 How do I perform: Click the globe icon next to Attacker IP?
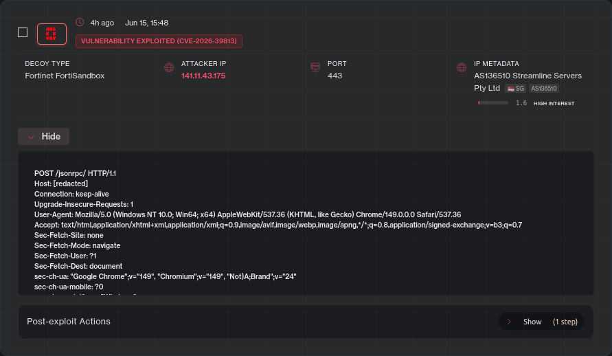[169, 67]
